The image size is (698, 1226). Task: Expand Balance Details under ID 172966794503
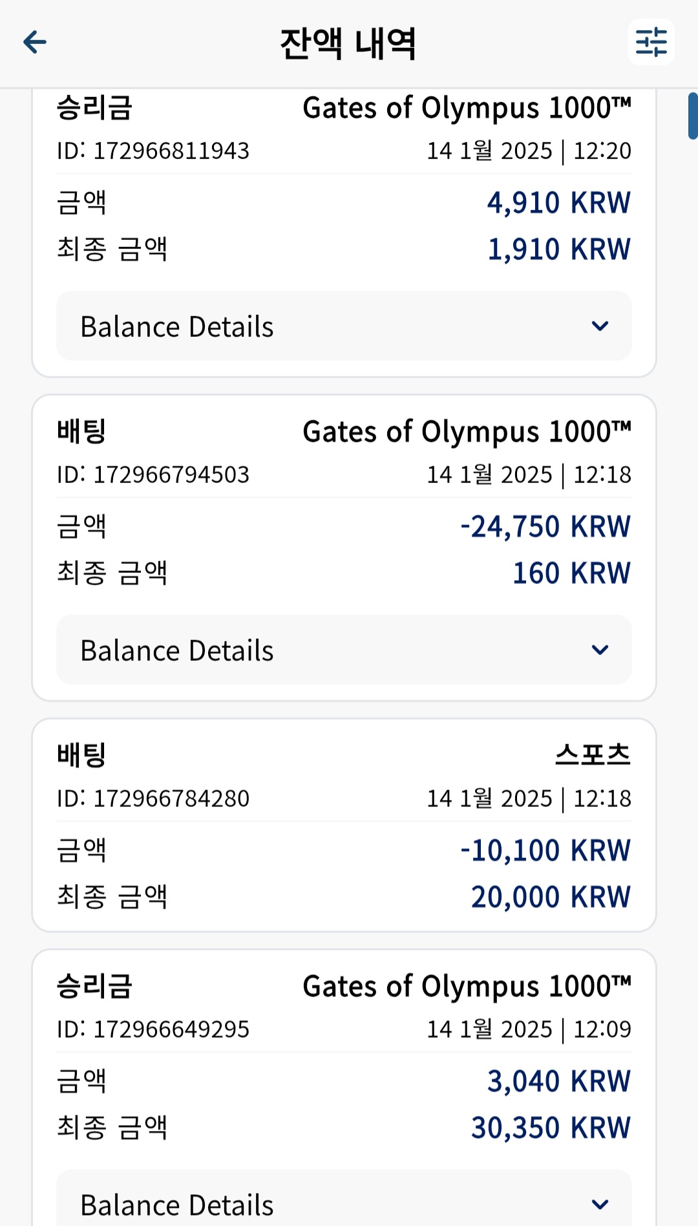tap(344, 650)
